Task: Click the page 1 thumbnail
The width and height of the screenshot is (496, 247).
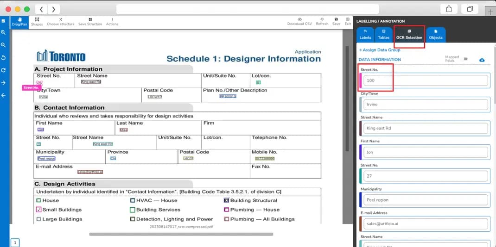Action: coord(15,242)
